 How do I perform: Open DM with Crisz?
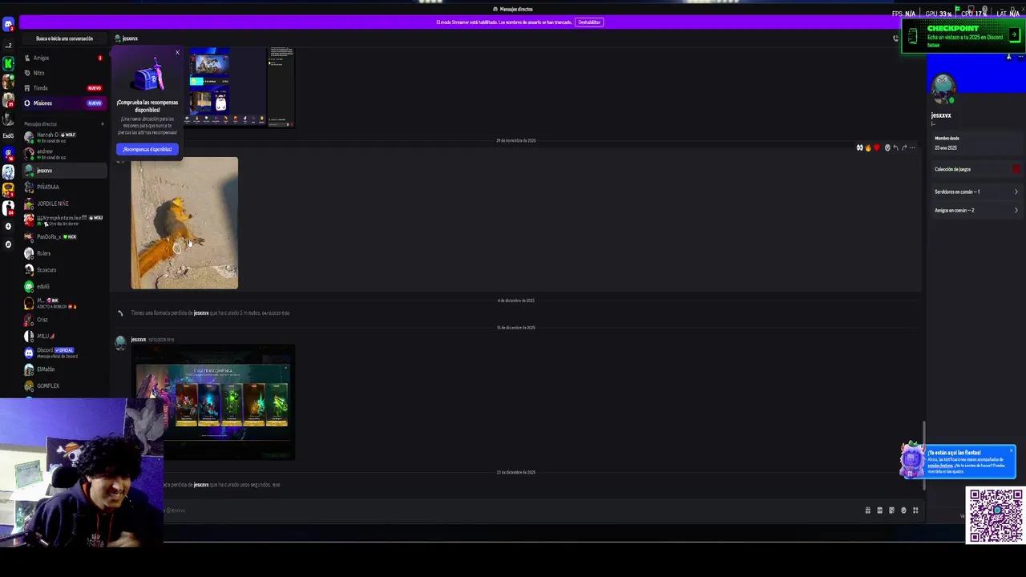tap(63, 320)
